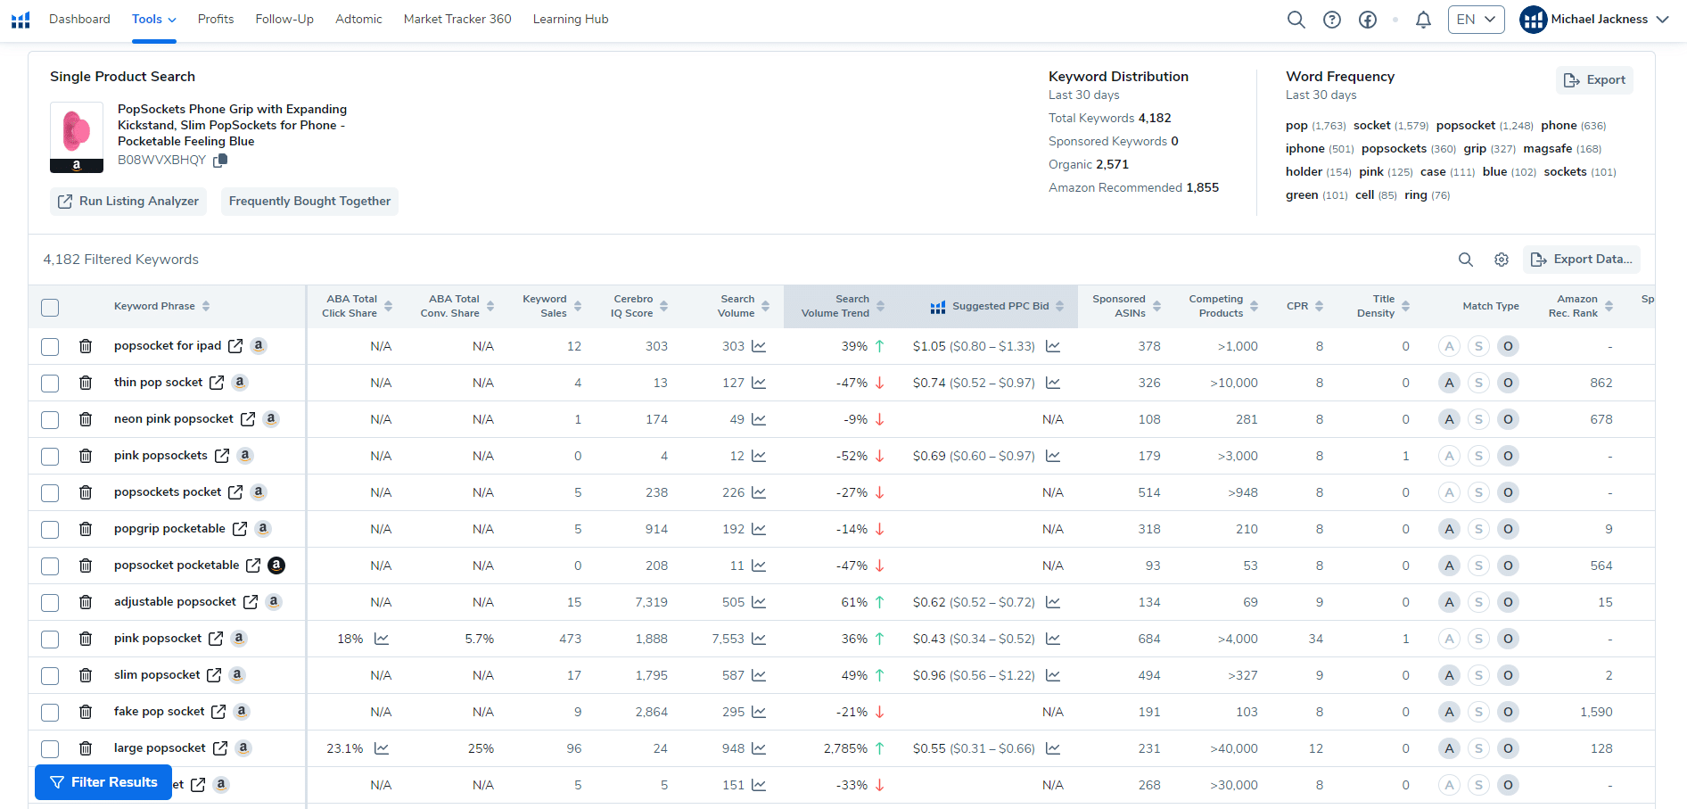Viewport: 1687px width, 809px height.
Task: Check the 'adjustable popsocket' row
Action: click(x=50, y=603)
